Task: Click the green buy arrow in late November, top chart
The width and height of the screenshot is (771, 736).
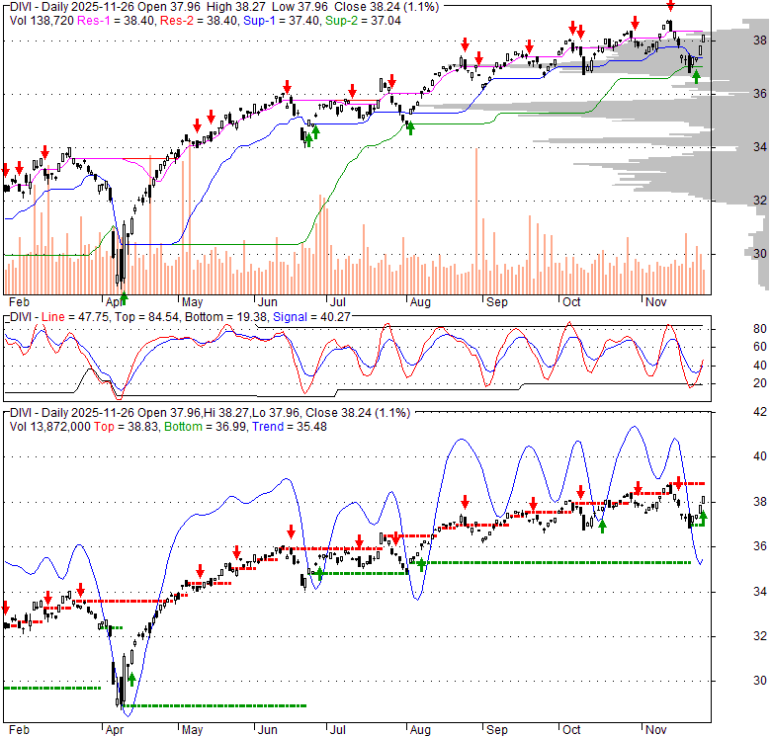Action: [x=696, y=77]
